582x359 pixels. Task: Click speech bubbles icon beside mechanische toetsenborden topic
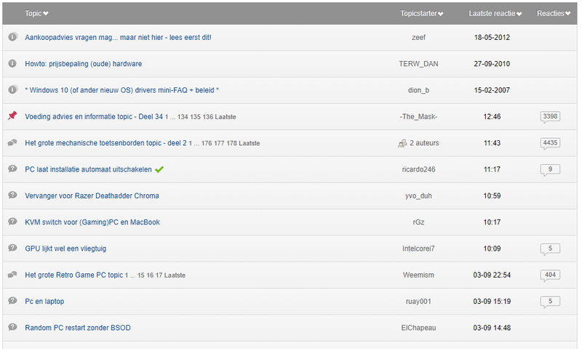[12, 142]
